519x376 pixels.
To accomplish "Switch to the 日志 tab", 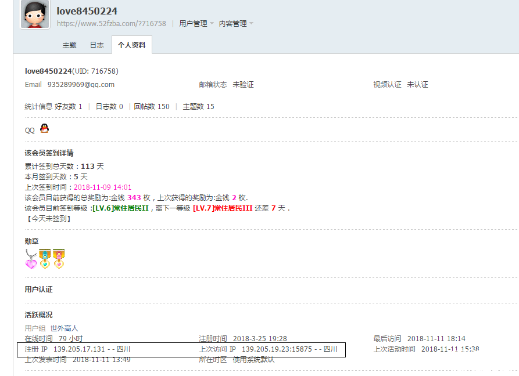I will point(96,45).
